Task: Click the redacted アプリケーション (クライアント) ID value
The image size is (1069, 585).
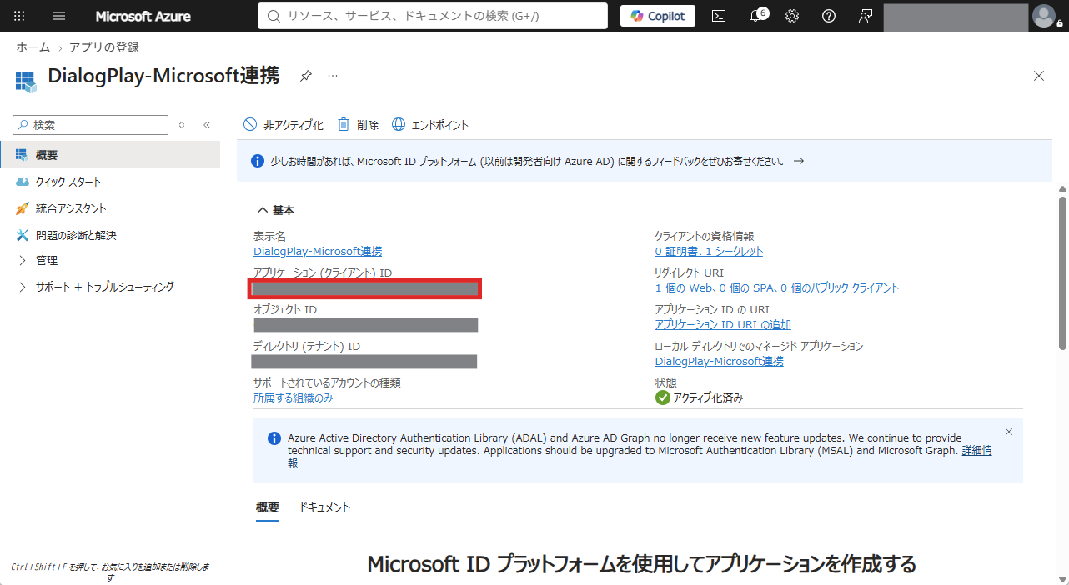Action: [x=365, y=288]
